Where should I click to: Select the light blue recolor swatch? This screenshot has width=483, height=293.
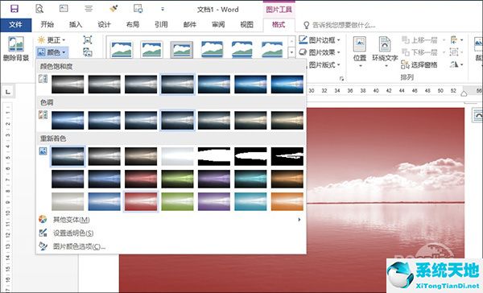pyautogui.click(x=104, y=202)
